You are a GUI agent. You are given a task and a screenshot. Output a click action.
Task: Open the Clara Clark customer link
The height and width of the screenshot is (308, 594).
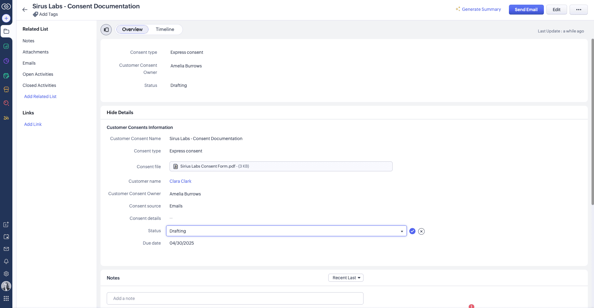click(180, 181)
